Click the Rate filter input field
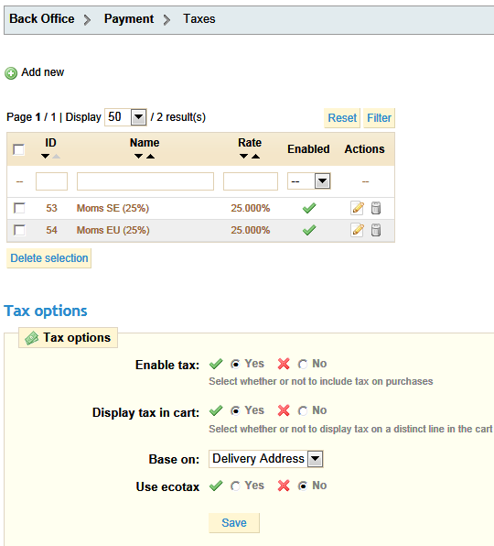This screenshot has height=546, width=494. (x=251, y=181)
